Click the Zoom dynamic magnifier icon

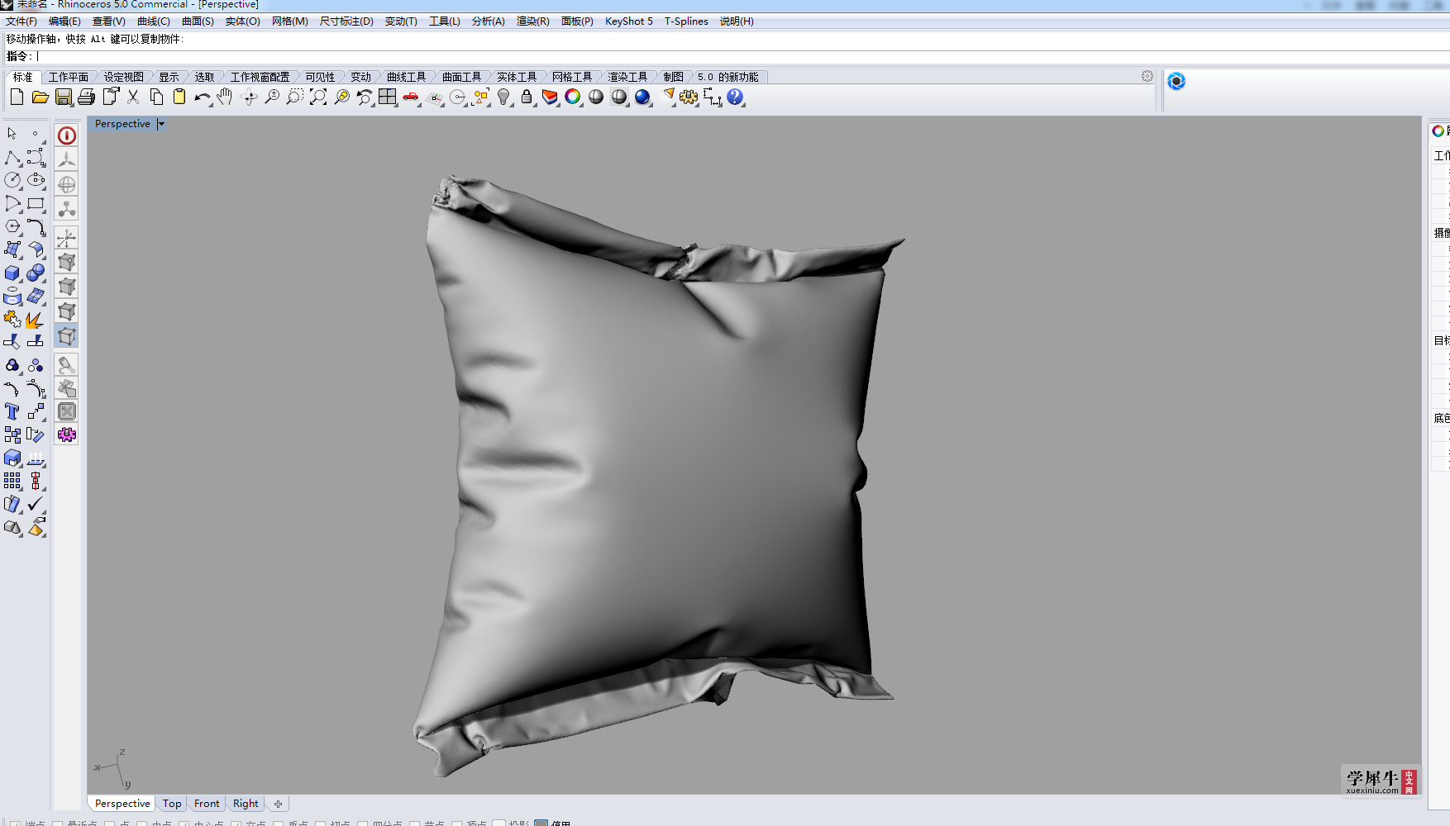click(x=272, y=97)
